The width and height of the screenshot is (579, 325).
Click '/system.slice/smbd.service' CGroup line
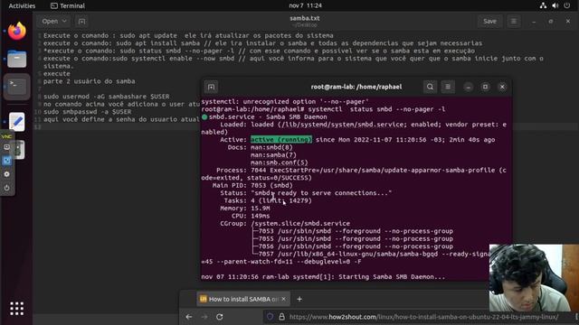coord(300,223)
